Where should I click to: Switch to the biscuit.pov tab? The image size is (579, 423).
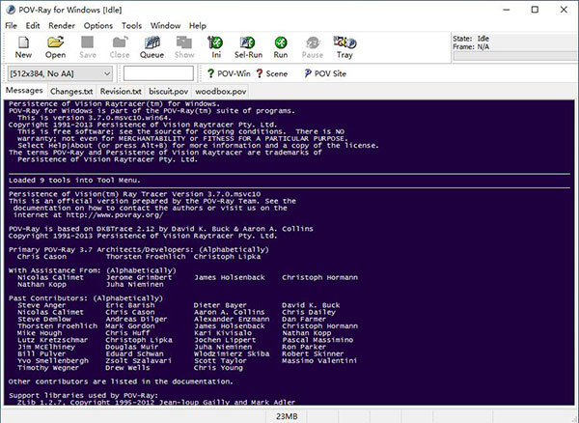(167, 91)
